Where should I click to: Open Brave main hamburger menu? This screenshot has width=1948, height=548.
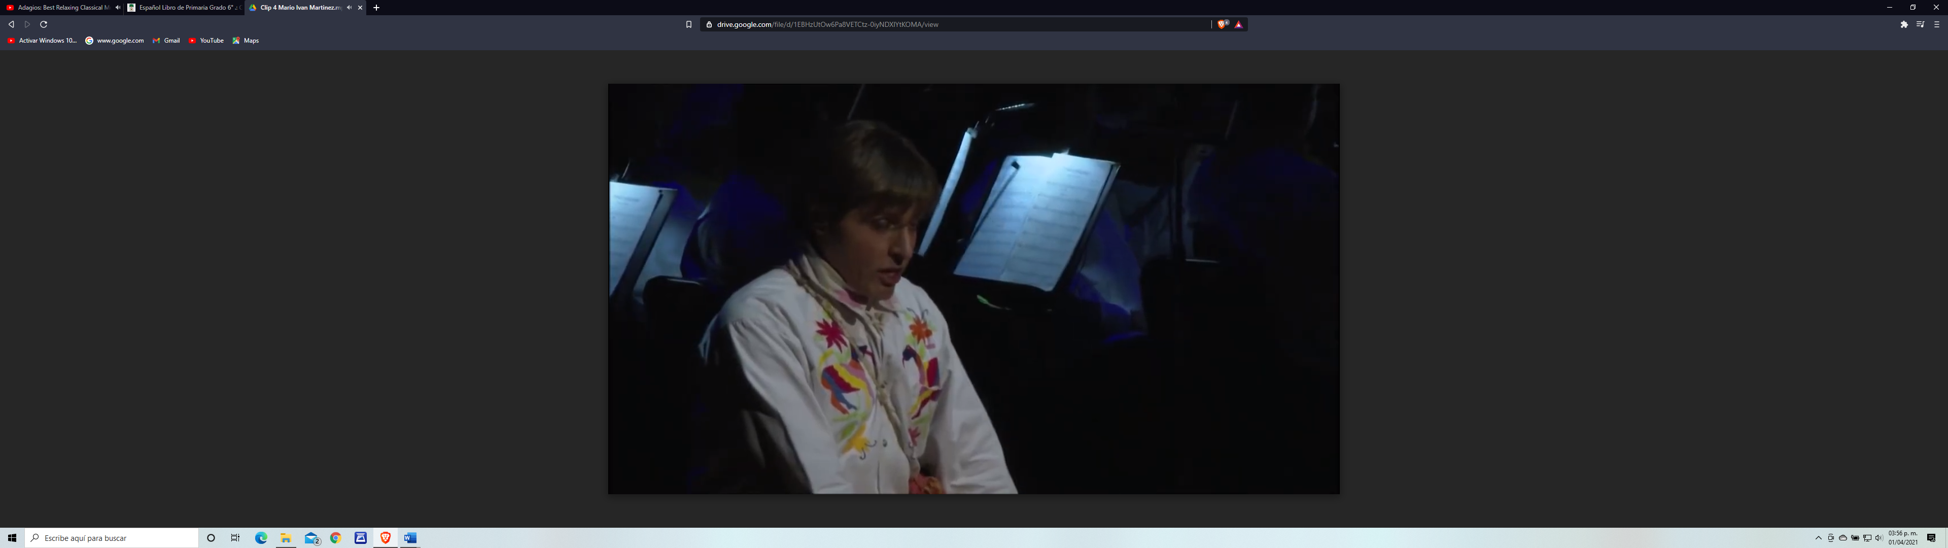[1936, 24]
